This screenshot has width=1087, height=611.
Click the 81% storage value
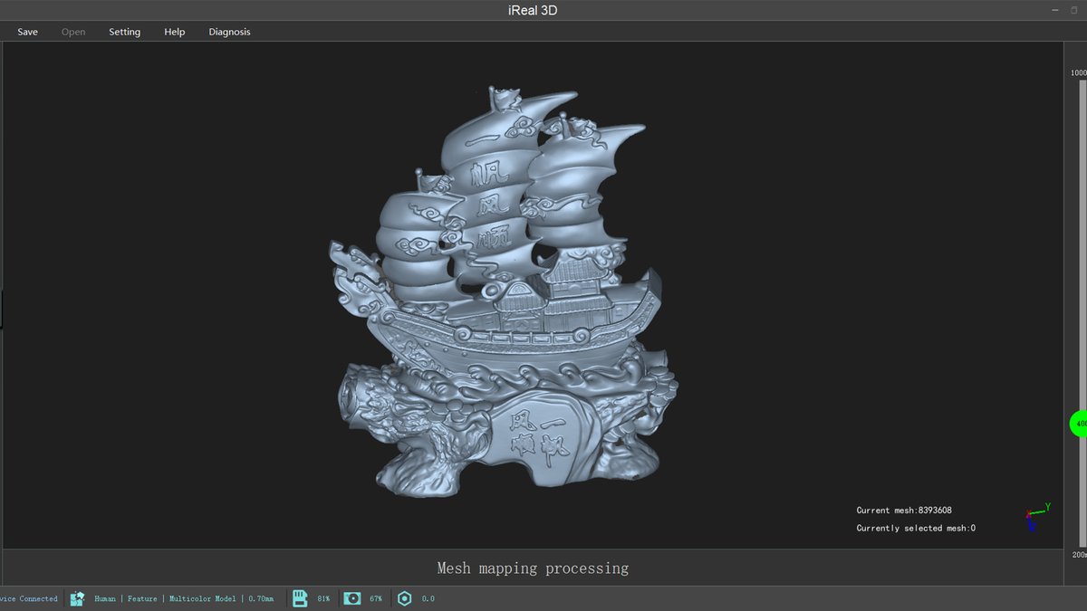323,598
